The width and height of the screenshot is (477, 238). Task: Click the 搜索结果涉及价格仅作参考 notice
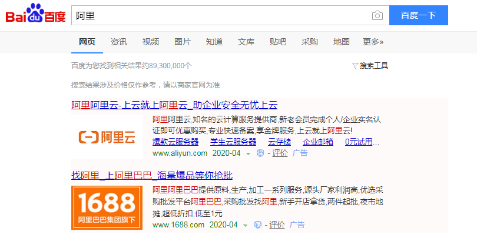pos(145,85)
